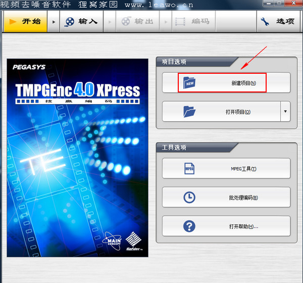Click the PEGASYS brand text
The height and width of the screenshot is (283, 303).
29,67
